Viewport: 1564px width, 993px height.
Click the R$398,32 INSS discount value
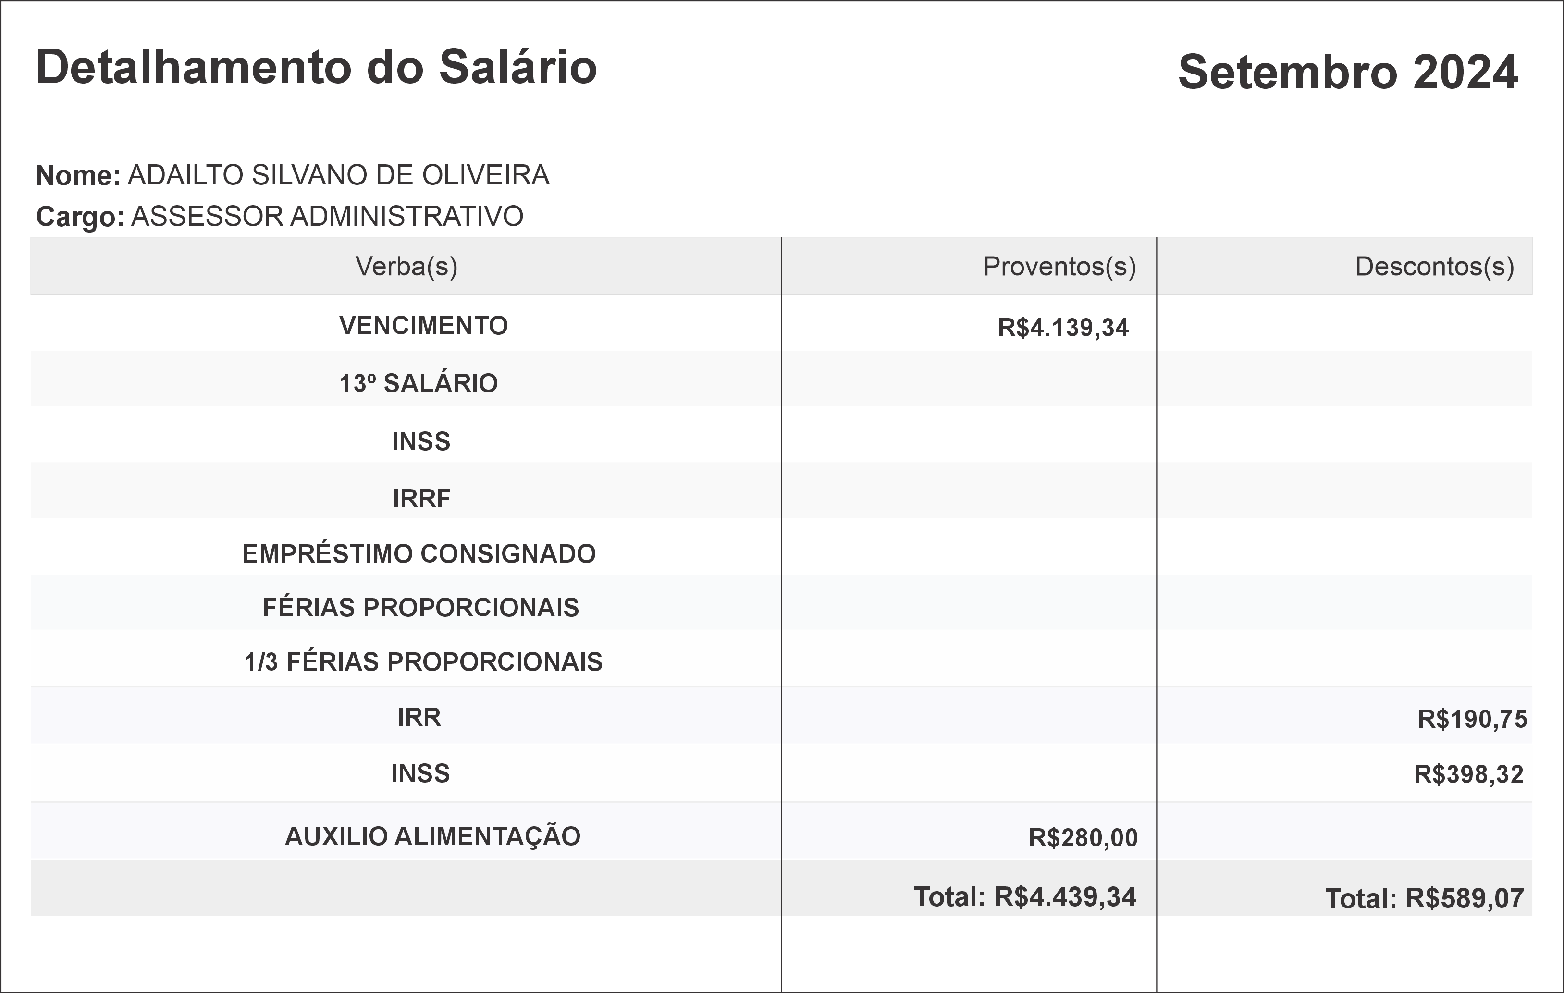(x=1468, y=775)
